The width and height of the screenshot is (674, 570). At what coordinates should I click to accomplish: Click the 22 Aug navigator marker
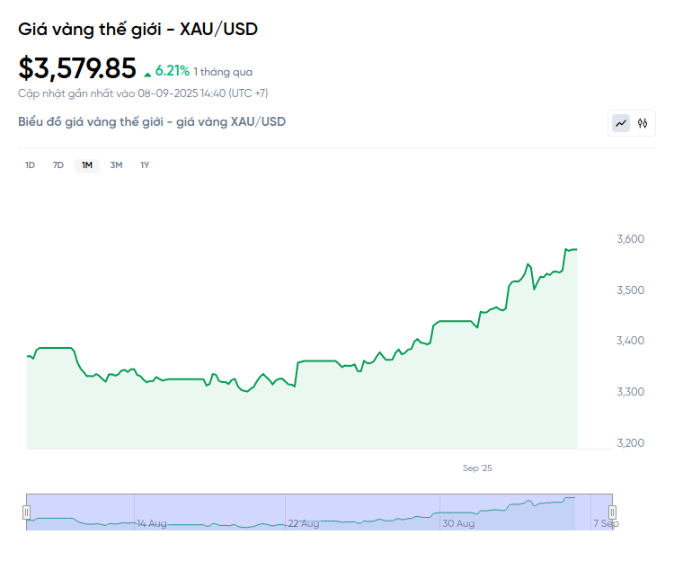pyautogui.click(x=304, y=523)
